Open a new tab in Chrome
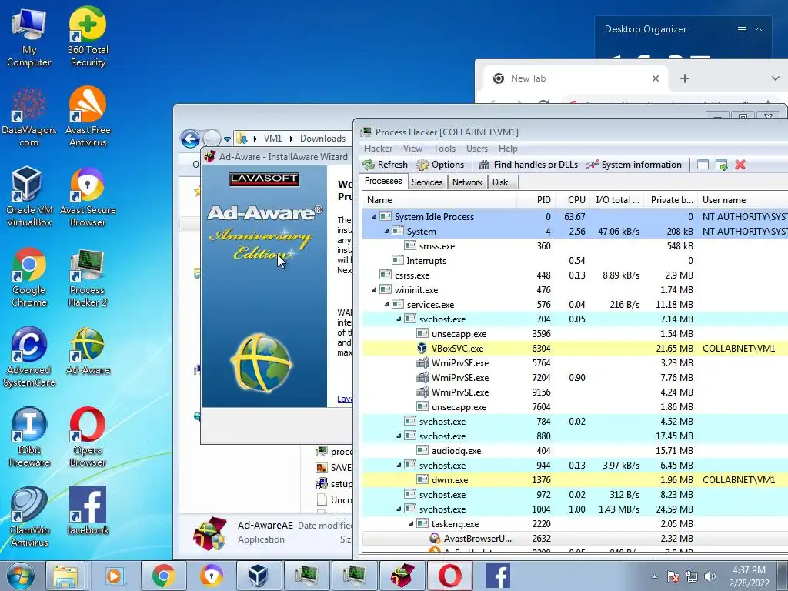788x591 pixels. point(684,78)
